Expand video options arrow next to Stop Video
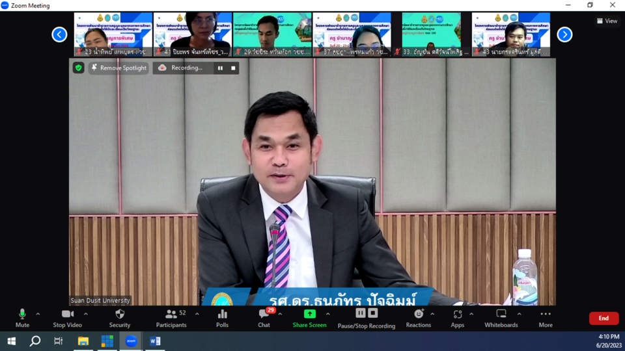The height and width of the screenshot is (351, 625). (x=85, y=314)
